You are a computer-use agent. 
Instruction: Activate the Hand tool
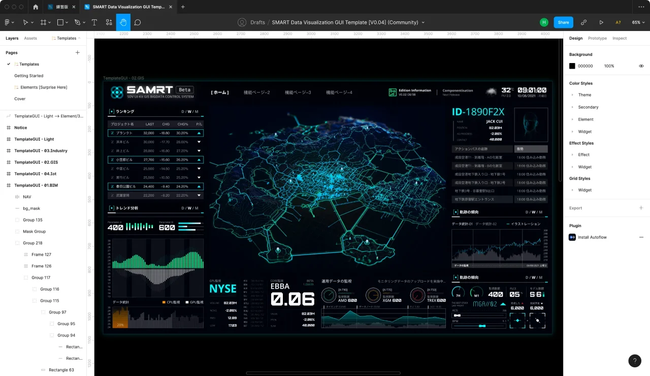click(x=123, y=22)
